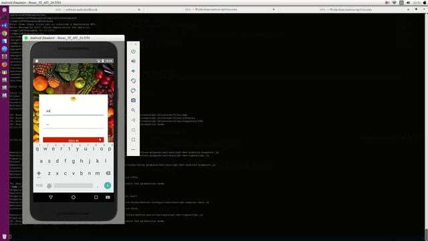Tap the r key on the keyboard

[62, 149]
